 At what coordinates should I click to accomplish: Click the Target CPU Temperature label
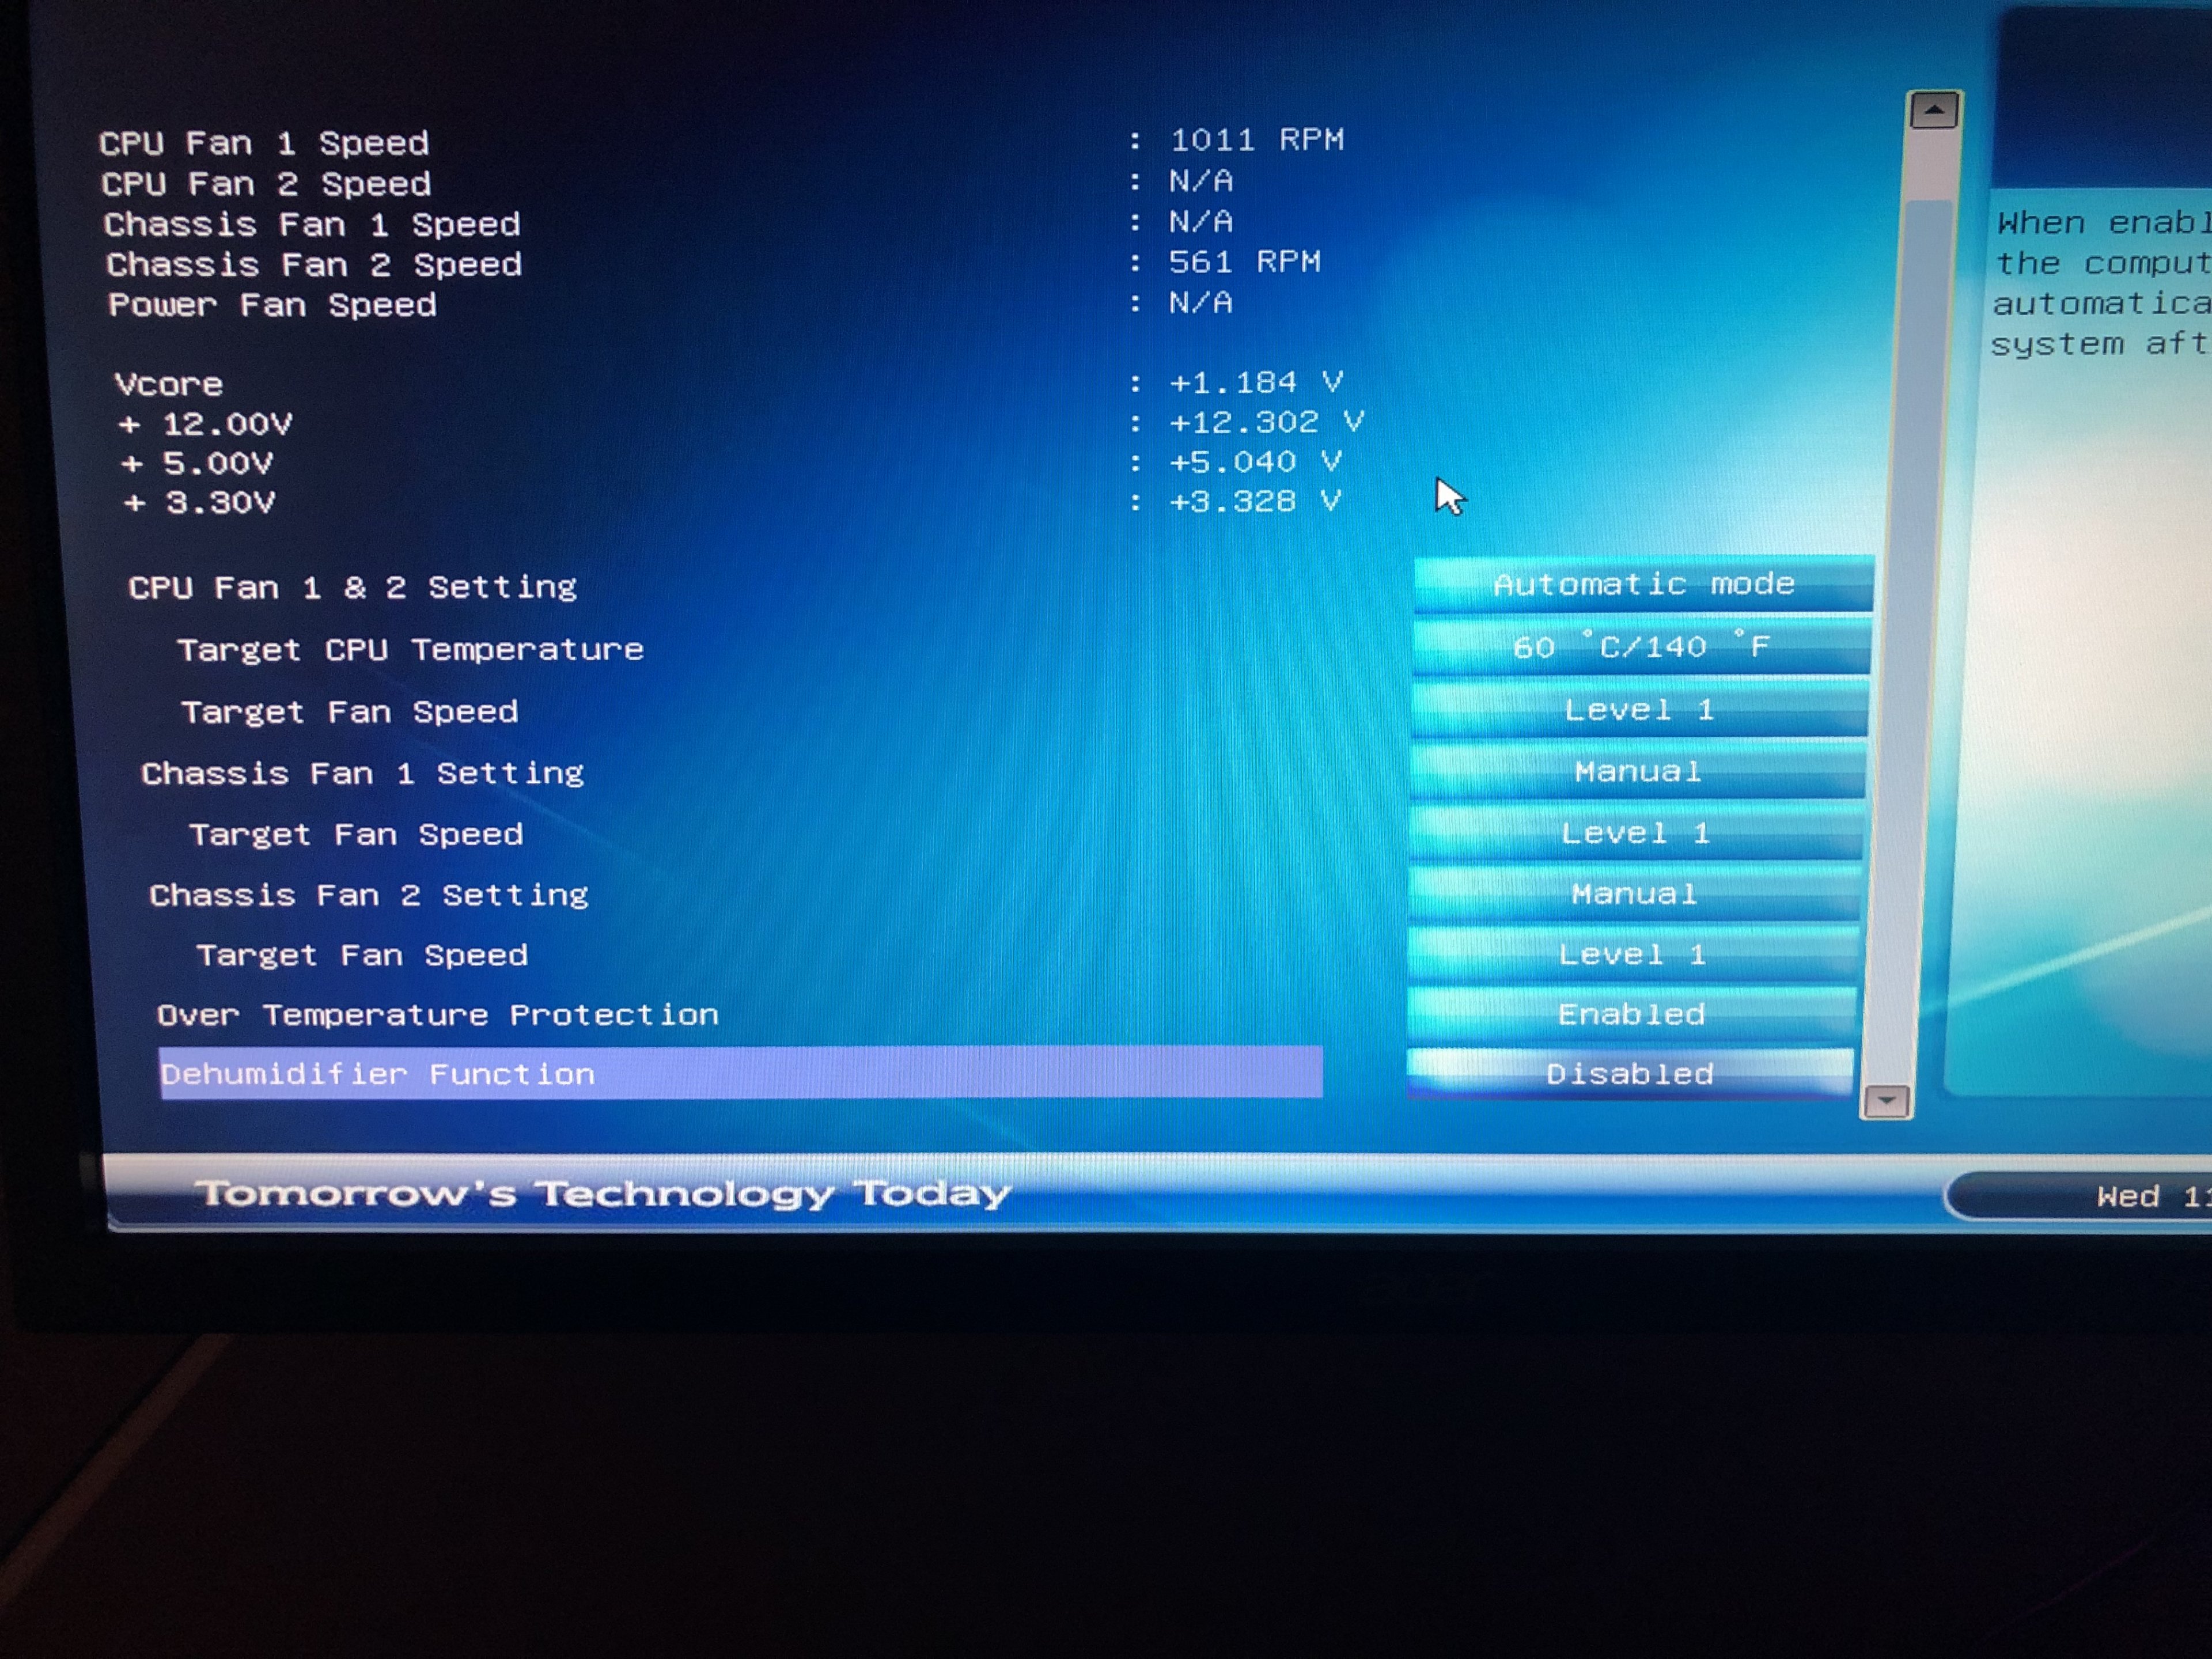coord(410,650)
